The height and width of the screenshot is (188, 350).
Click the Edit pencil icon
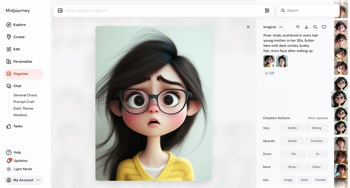(x=9, y=49)
